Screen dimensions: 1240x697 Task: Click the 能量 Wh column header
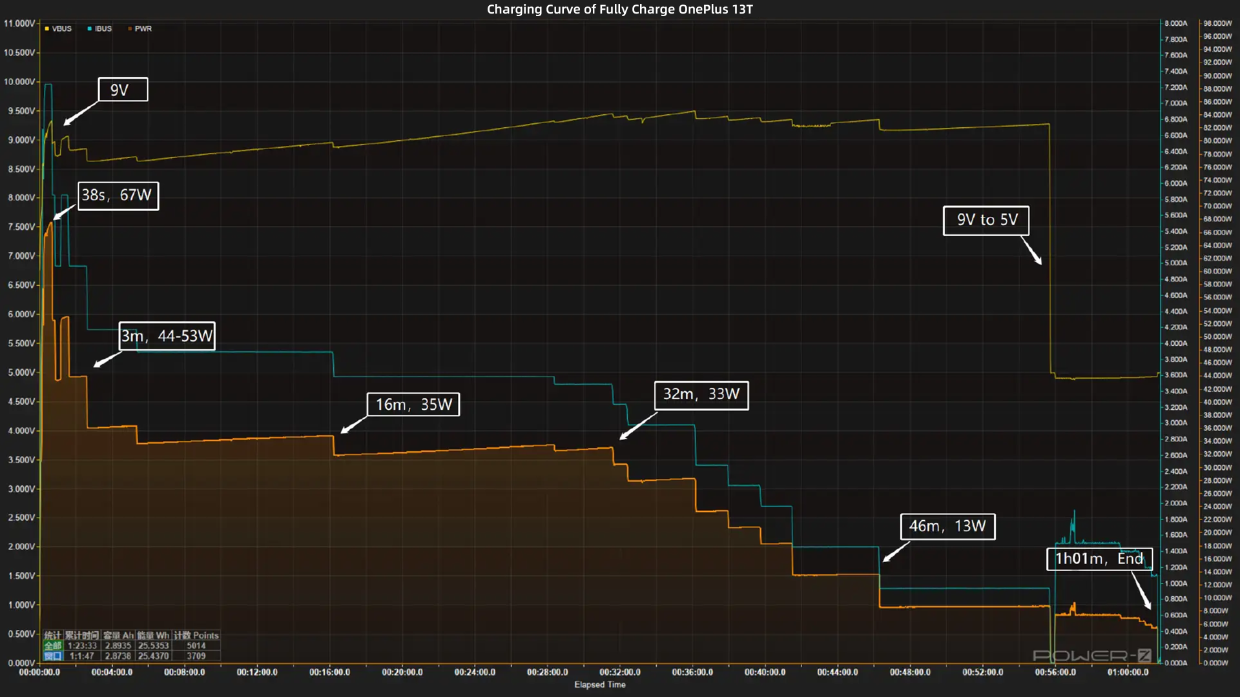[x=154, y=636]
